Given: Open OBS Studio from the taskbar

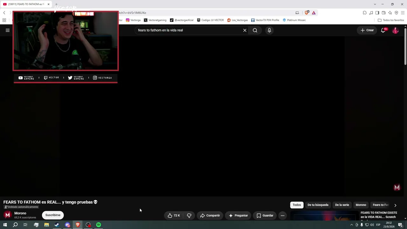Looking at the screenshot, I should (x=88, y=225).
